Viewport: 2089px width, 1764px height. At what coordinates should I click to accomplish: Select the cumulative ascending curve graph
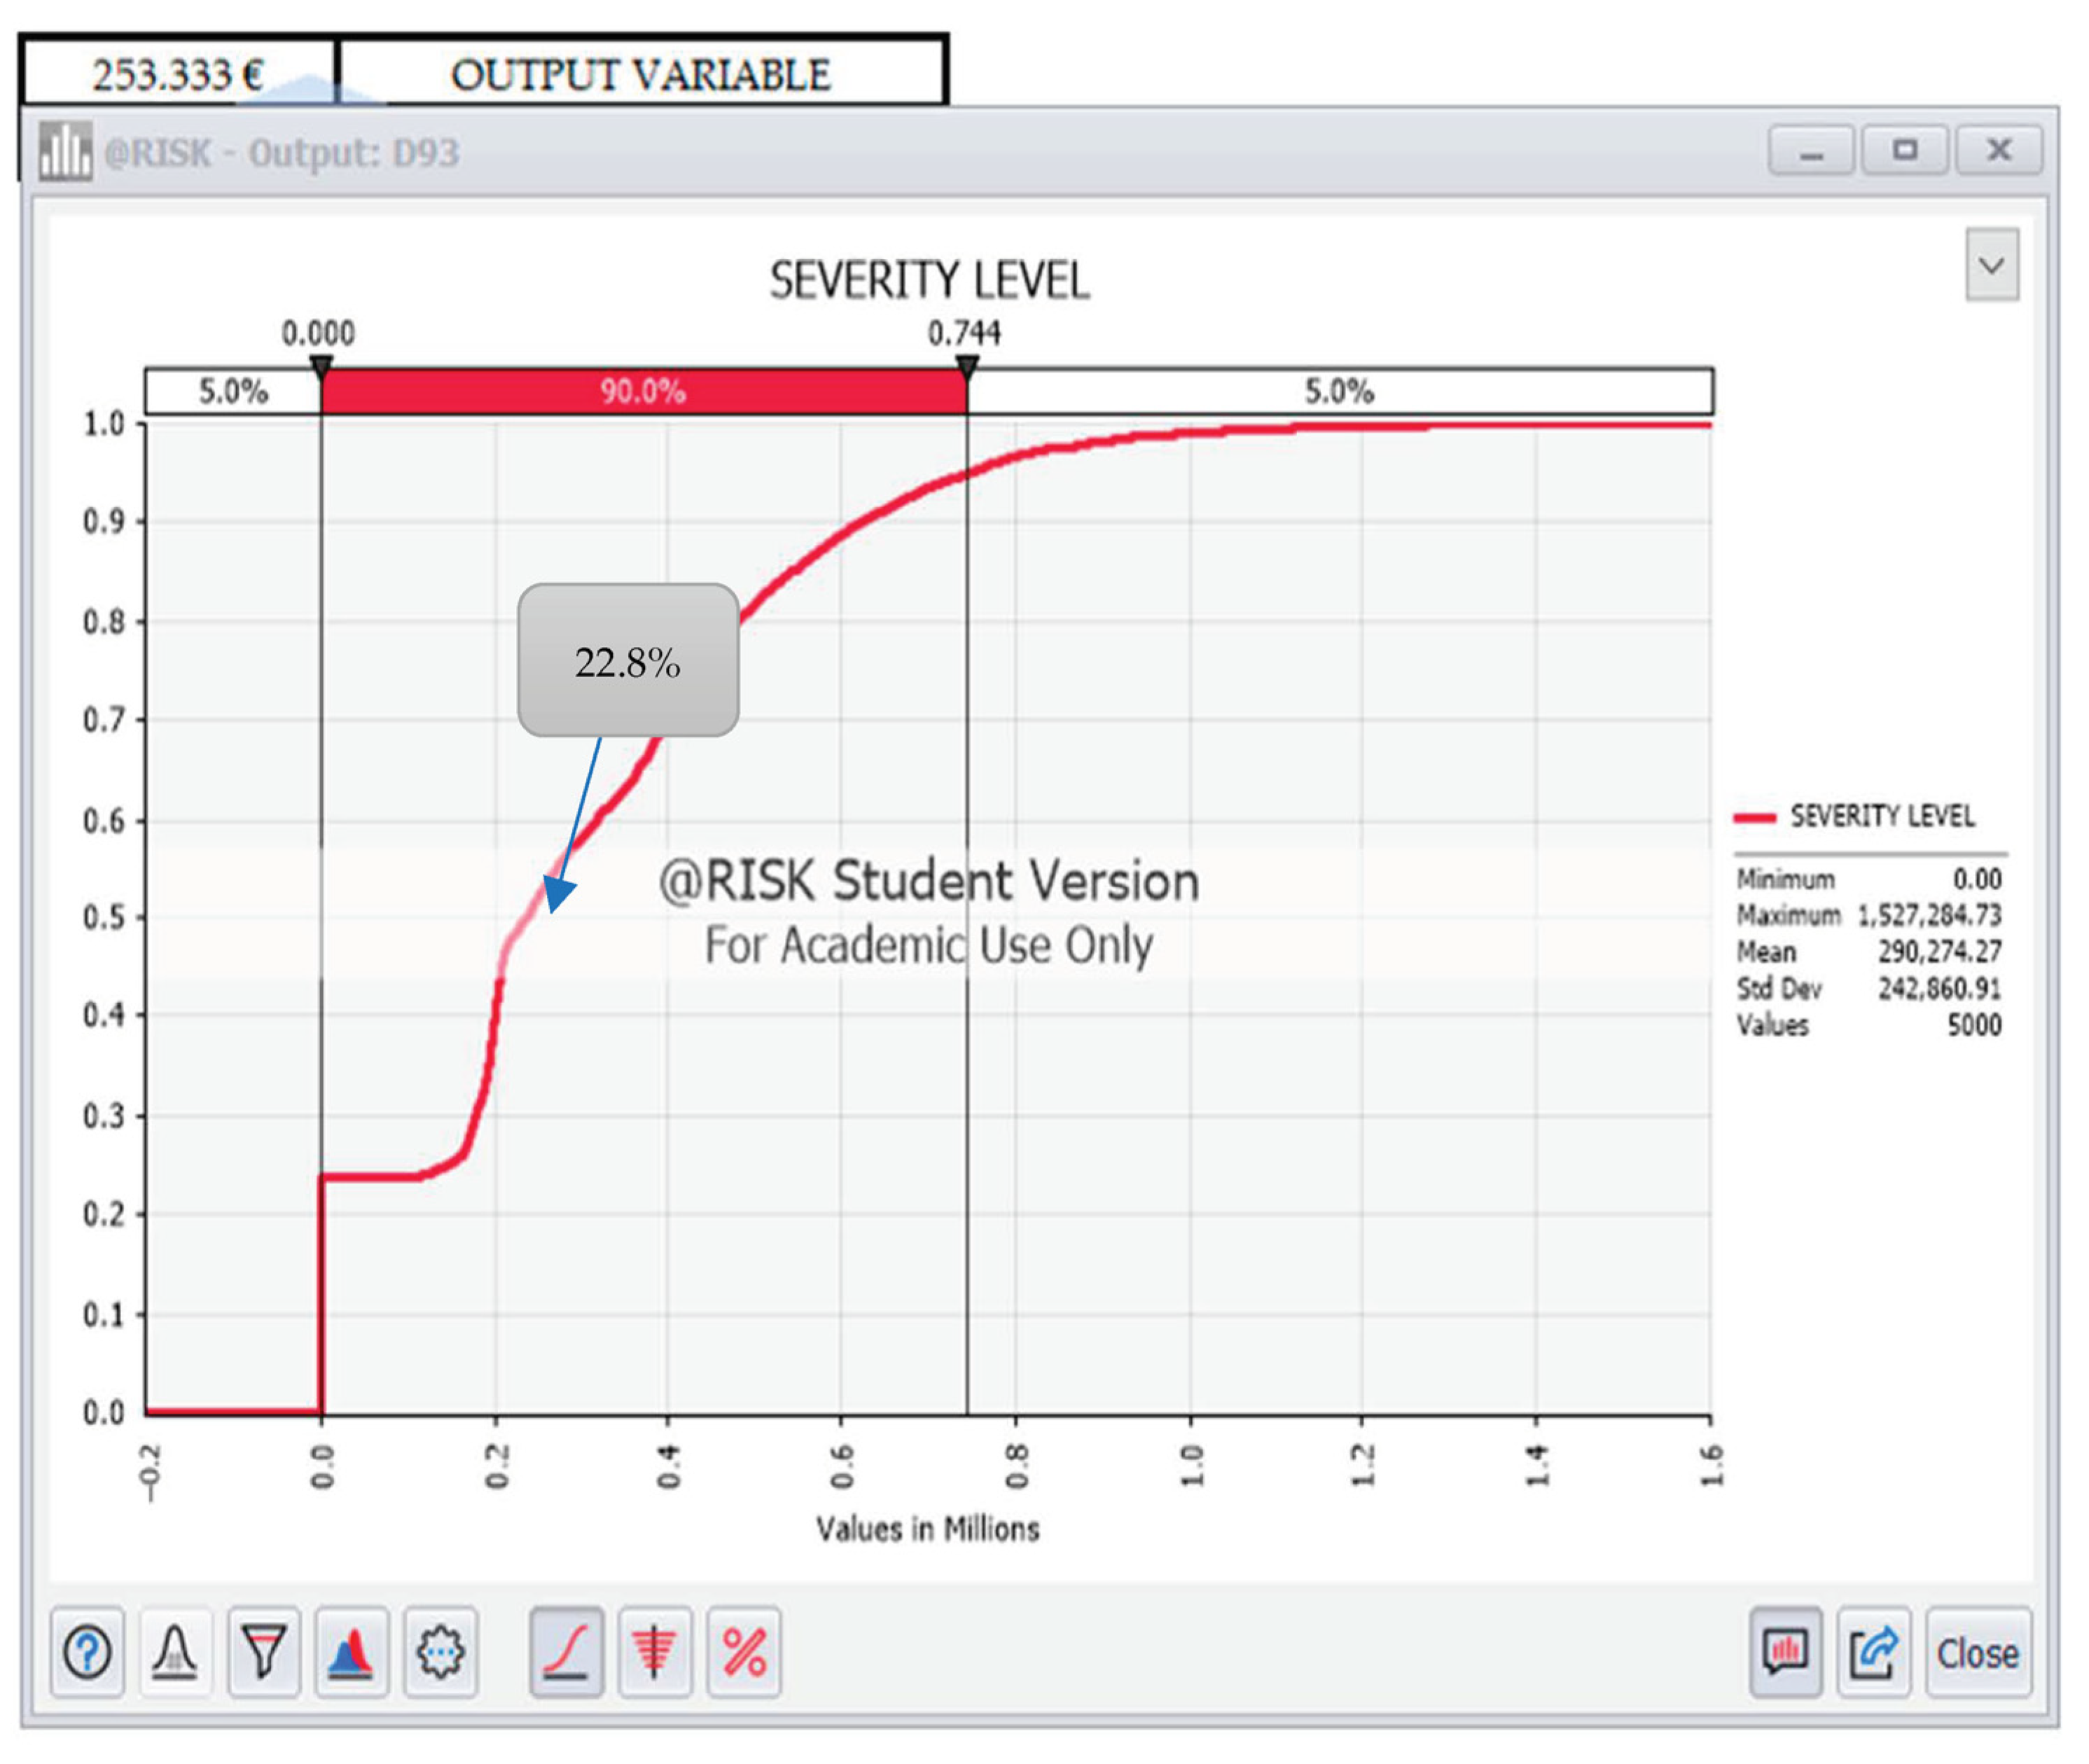(566, 1653)
